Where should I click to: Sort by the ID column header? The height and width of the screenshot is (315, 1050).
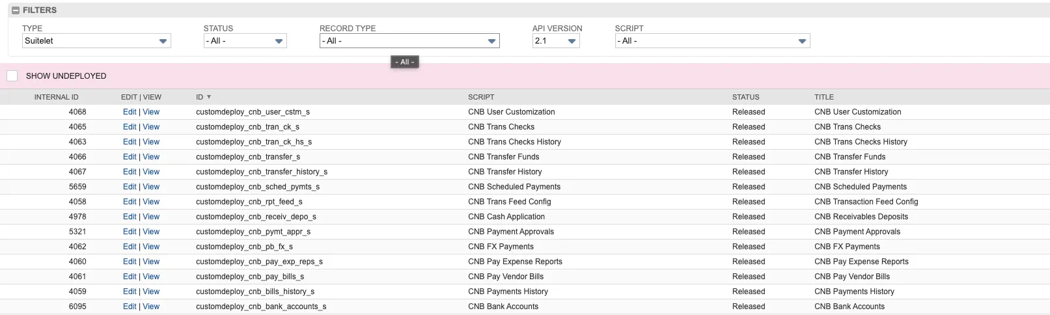pyautogui.click(x=200, y=97)
